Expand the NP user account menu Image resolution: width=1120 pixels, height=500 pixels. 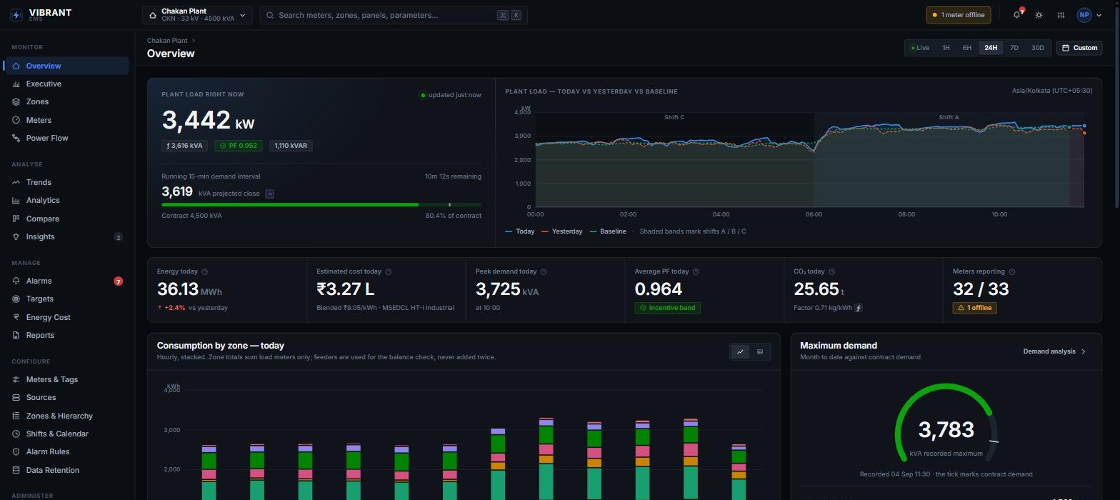pos(1089,15)
